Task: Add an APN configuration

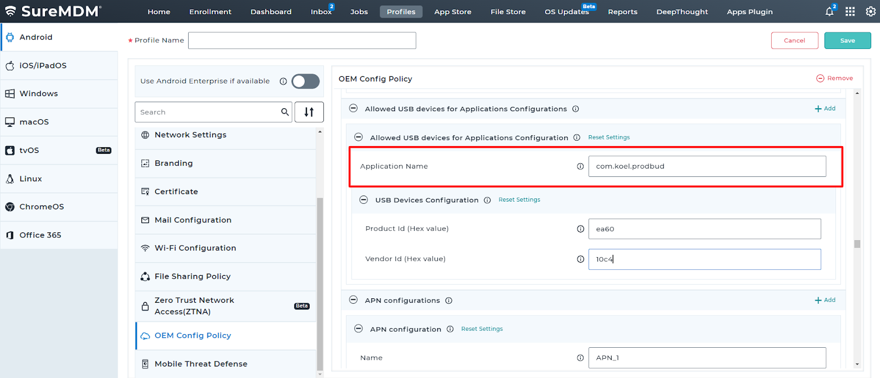Action: [x=825, y=300]
